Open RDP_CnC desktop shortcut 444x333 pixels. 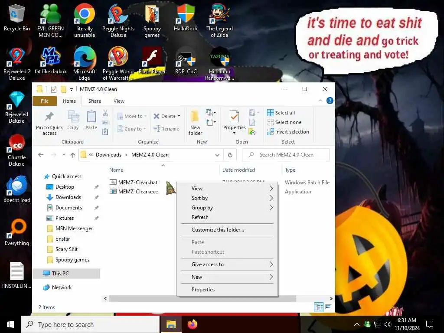tap(186, 61)
